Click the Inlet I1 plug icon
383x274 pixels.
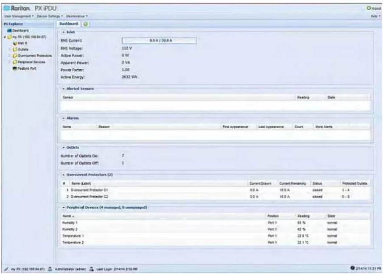point(15,43)
